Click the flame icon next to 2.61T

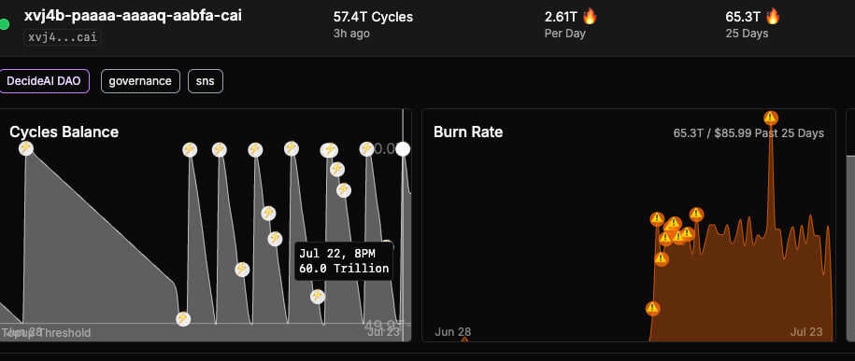click(590, 17)
